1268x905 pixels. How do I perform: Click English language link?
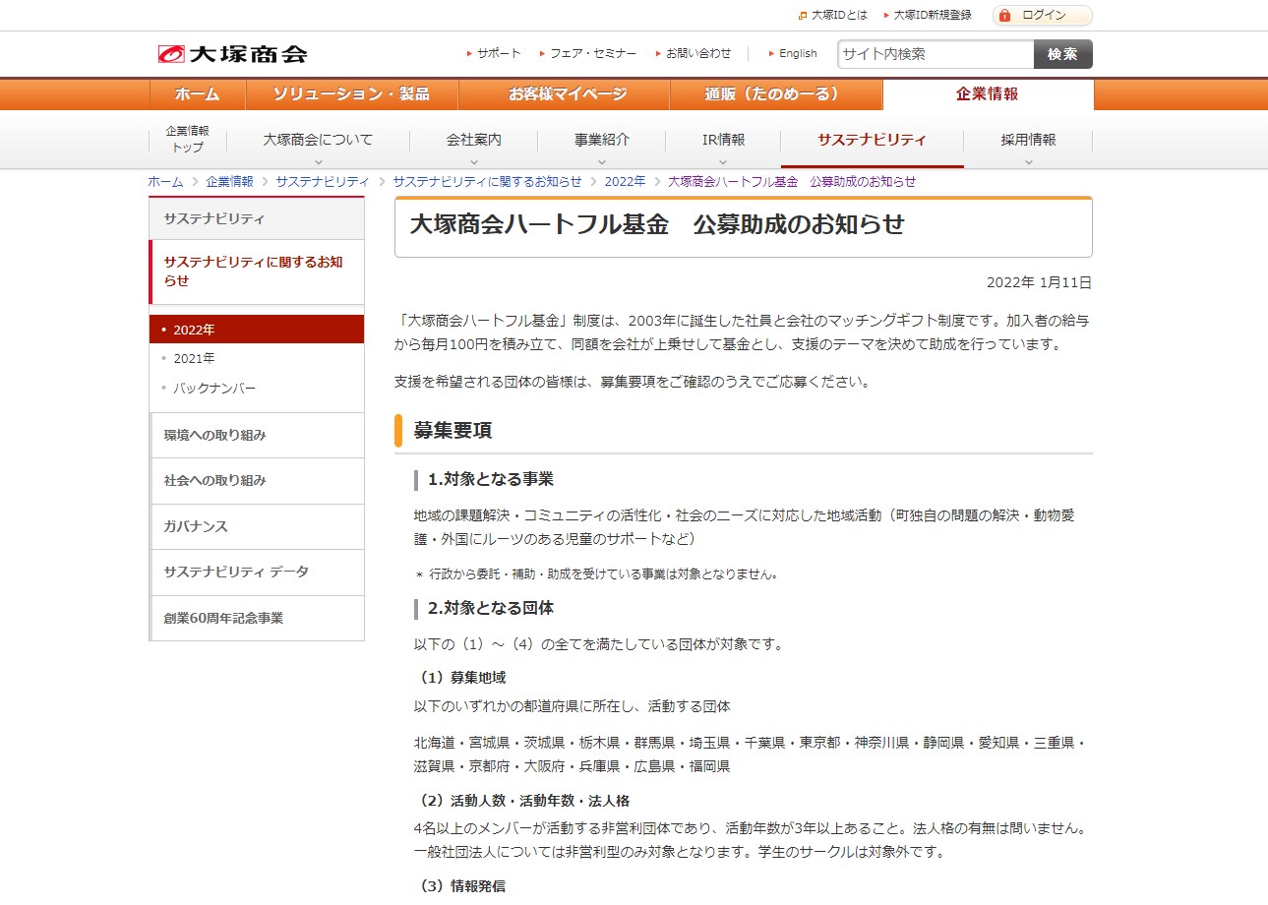click(x=797, y=54)
